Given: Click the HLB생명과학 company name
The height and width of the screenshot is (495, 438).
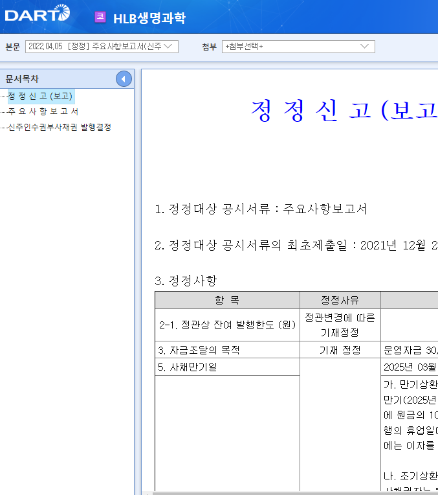Looking at the screenshot, I should 149,18.
